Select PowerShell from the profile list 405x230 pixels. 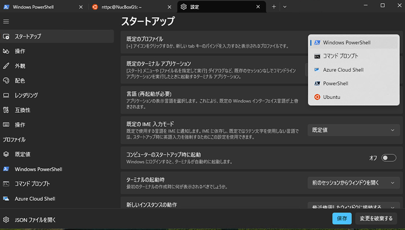335,84
